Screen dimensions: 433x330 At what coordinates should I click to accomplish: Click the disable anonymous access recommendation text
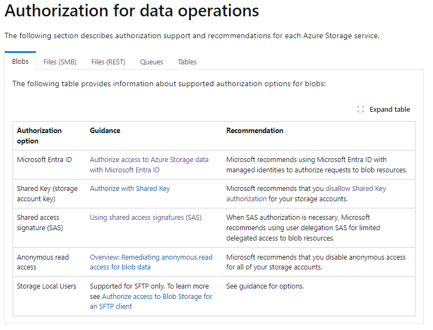(316, 262)
